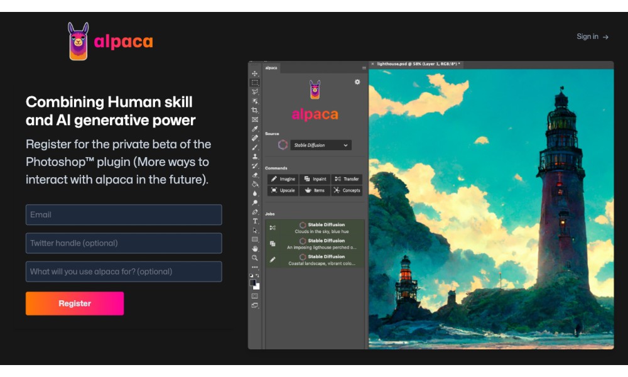Open alpaca plugin settings gear
This screenshot has height=377, width=628.
tap(357, 82)
